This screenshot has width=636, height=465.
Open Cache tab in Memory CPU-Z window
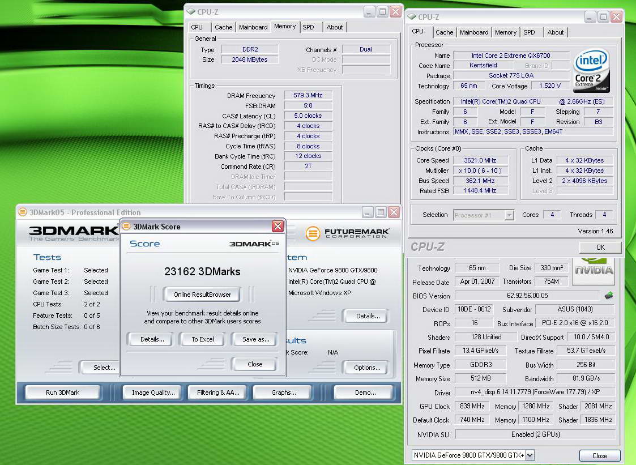(224, 27)
